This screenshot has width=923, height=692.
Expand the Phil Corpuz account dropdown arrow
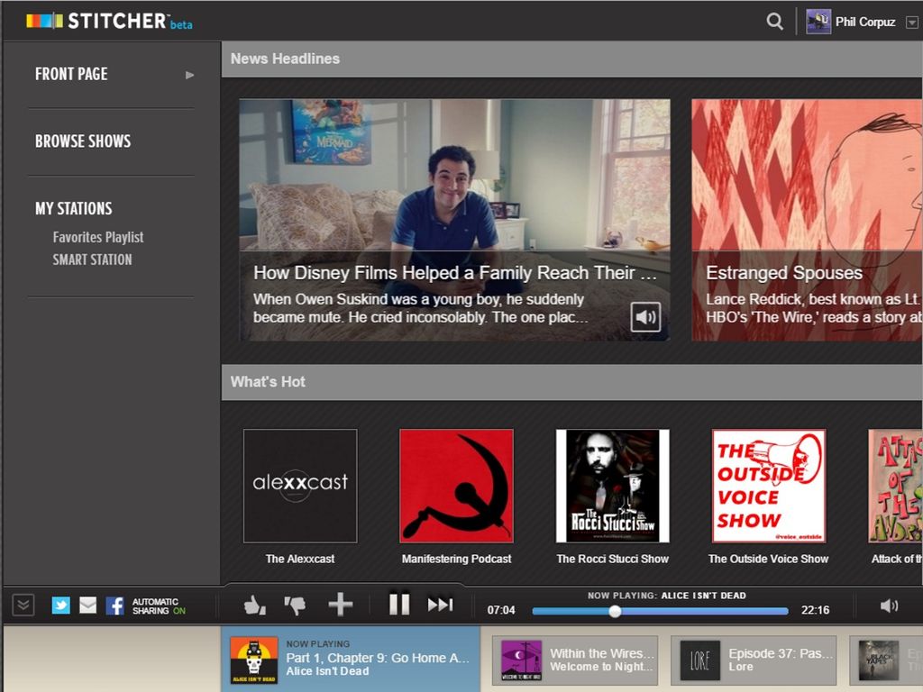pyautogui.click(x=911, y=23)
